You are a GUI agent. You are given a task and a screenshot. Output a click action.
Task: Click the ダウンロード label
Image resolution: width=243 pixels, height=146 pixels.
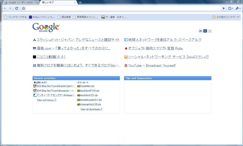coord(83,83)
